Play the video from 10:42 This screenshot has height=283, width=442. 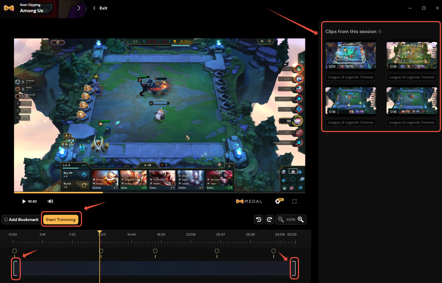pyautogui.click(x=24, y=201)
